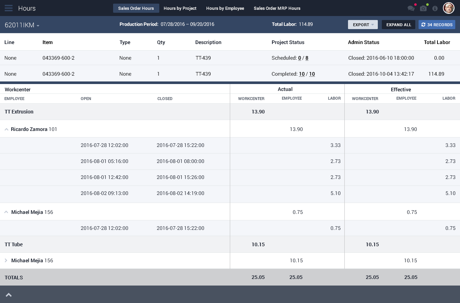Open the chat messages icon

(x=411, y=8)
